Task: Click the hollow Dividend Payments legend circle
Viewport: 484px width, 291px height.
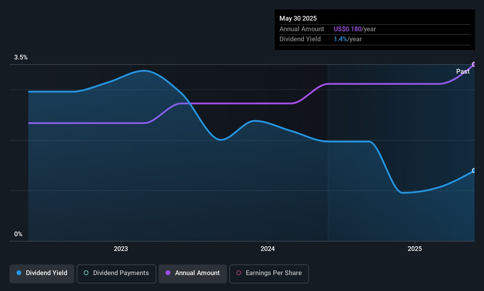Action: pos(86,273)
